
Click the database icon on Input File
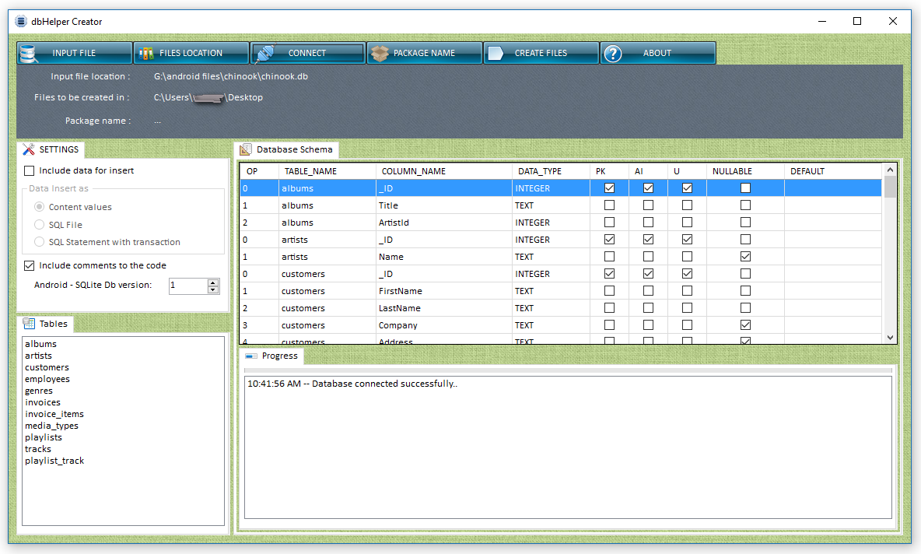coord(27,54)
